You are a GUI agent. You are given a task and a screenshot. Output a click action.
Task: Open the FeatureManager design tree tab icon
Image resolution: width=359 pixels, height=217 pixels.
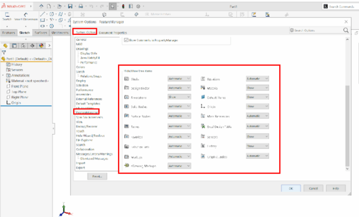click(x=6, y=45)
